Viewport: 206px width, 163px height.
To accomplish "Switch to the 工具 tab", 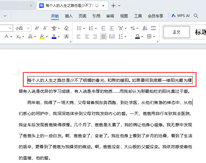I will (x=138, y=16).
